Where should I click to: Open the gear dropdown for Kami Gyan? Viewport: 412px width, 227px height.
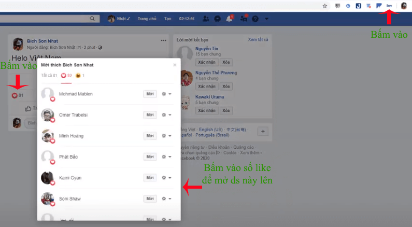pyautogui.click(x=166, y=178)
